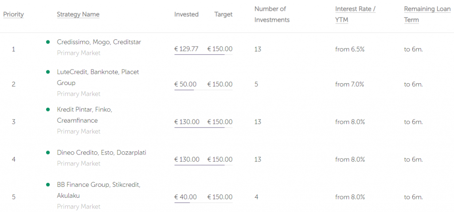Open LuteCredit, Banknote, Placet Group strategy

(98, 77)
